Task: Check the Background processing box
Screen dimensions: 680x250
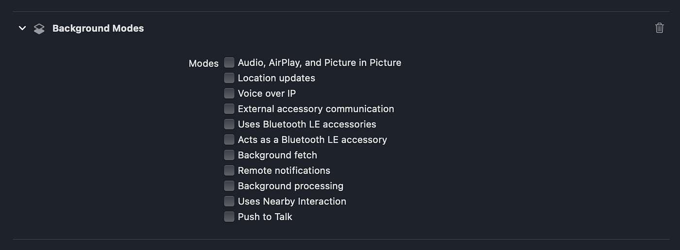Action: [x=229, y=186]
